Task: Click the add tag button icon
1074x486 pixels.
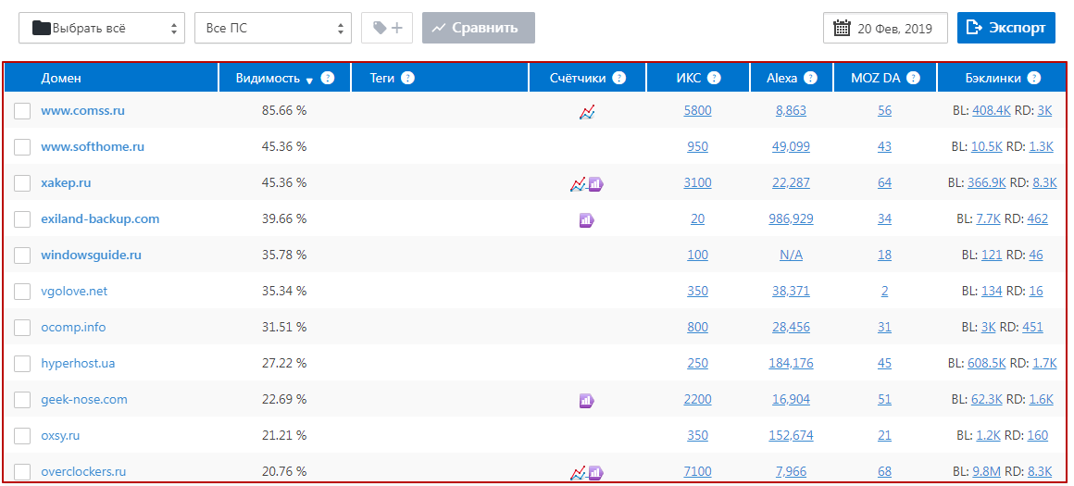Action: click(387, 28)
